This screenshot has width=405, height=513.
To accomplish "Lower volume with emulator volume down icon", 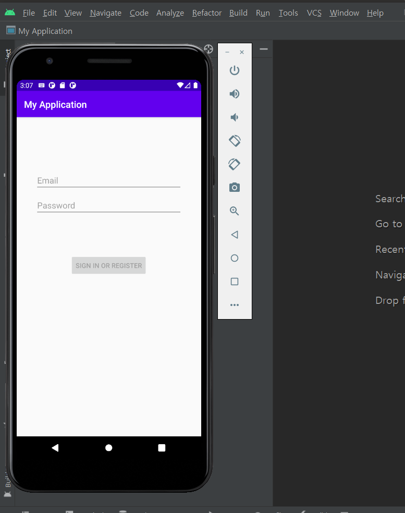I will 234,117.
